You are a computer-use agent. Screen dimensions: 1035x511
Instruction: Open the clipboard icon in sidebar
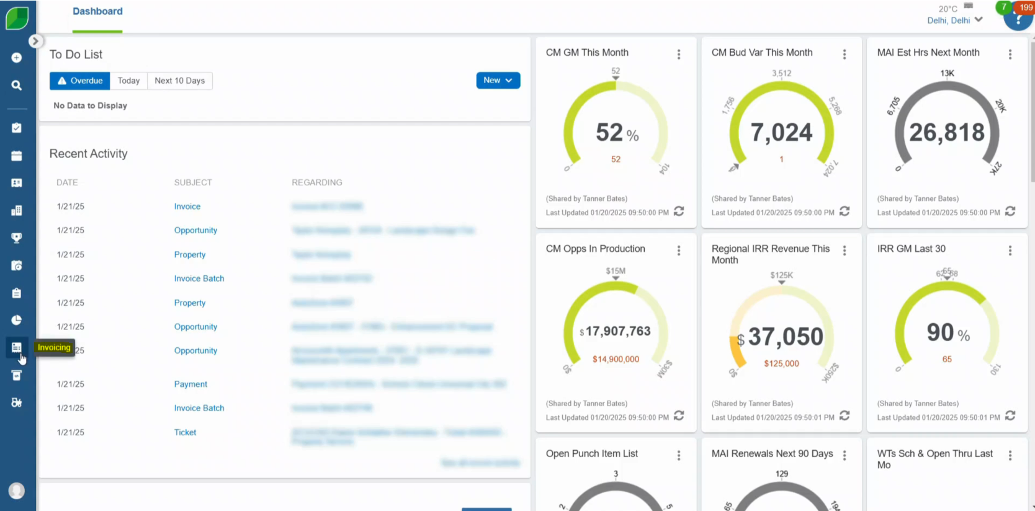click(x=17, y=293)
